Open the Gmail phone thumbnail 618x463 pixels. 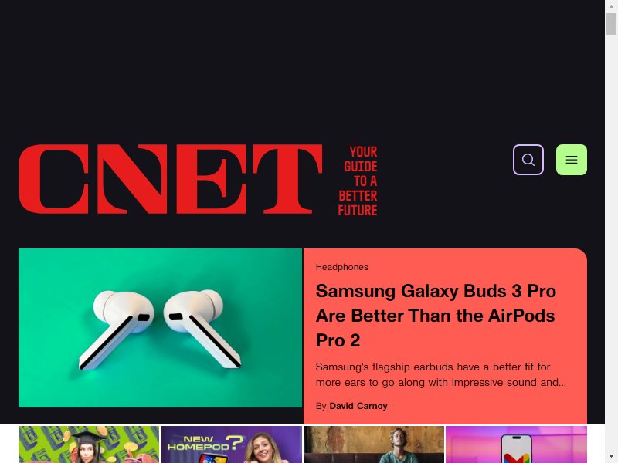[x=516, y=444]
